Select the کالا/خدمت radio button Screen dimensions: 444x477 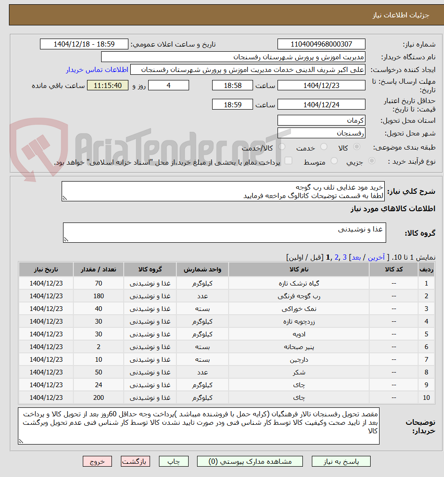point(282,147)
